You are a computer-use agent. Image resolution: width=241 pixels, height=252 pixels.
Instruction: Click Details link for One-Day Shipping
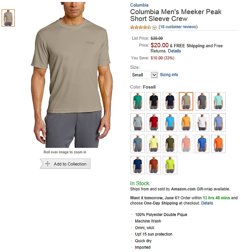[x=207, y=203]
